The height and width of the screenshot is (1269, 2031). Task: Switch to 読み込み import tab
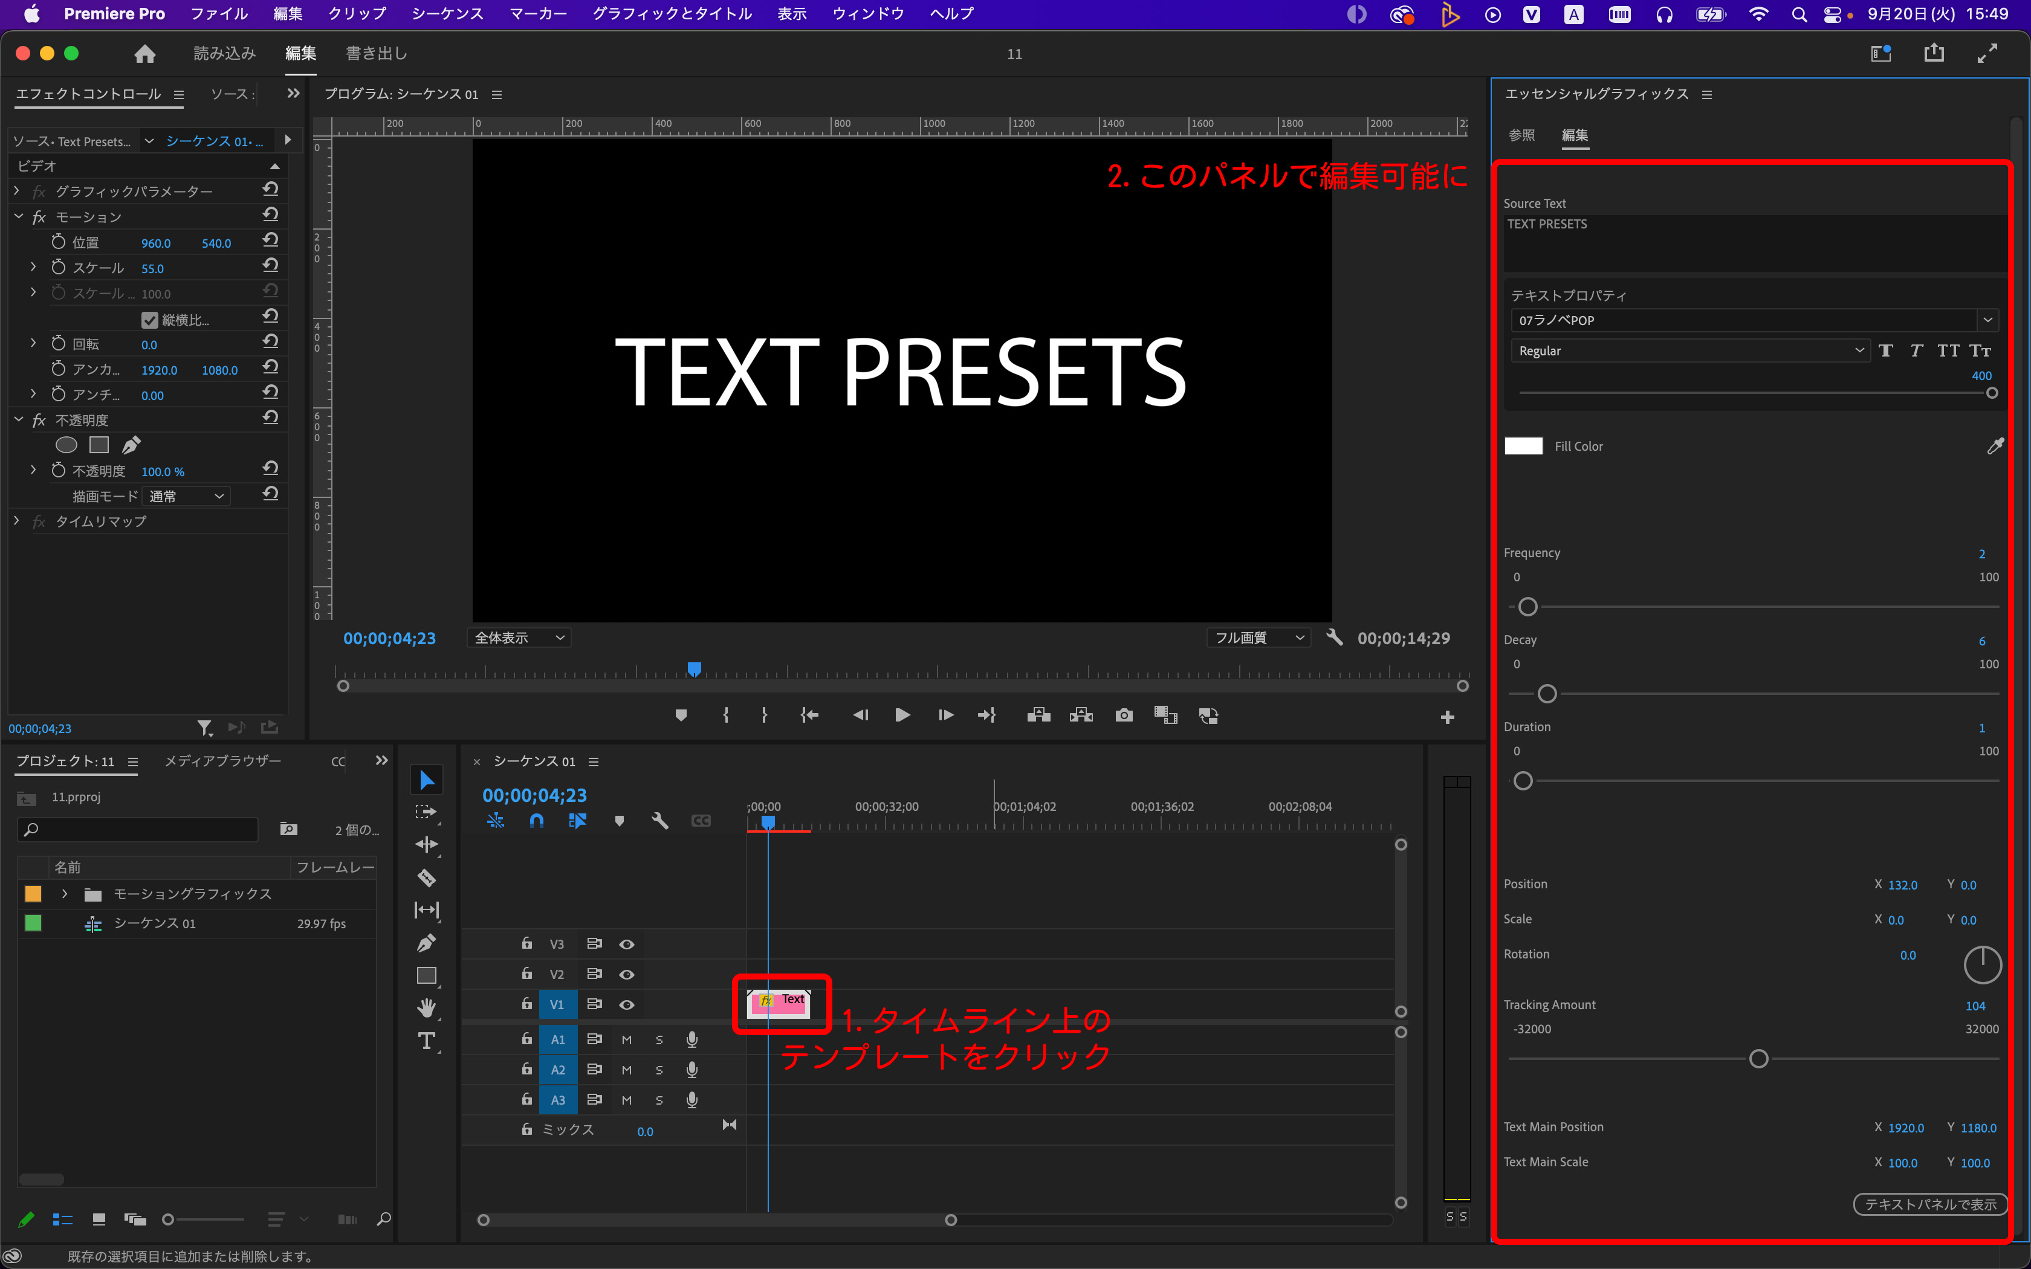[x=224, y=54]
